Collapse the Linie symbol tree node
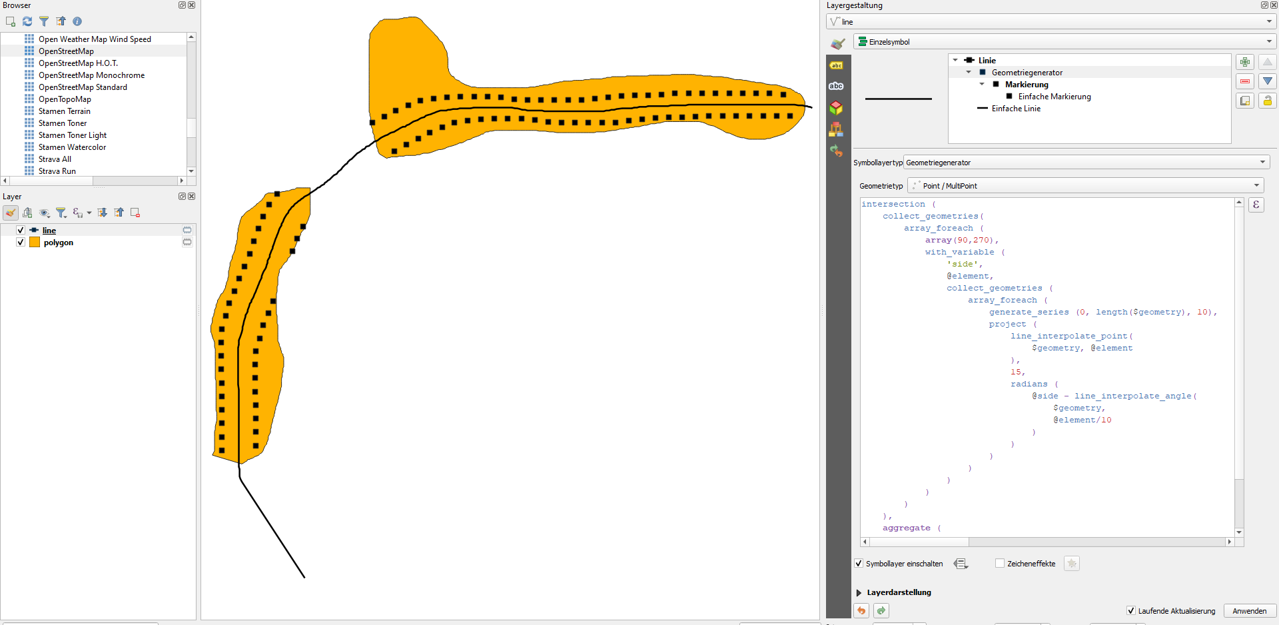Image resolution: width=1279 pixels, height=625 pixels. (x=955, y=61)
